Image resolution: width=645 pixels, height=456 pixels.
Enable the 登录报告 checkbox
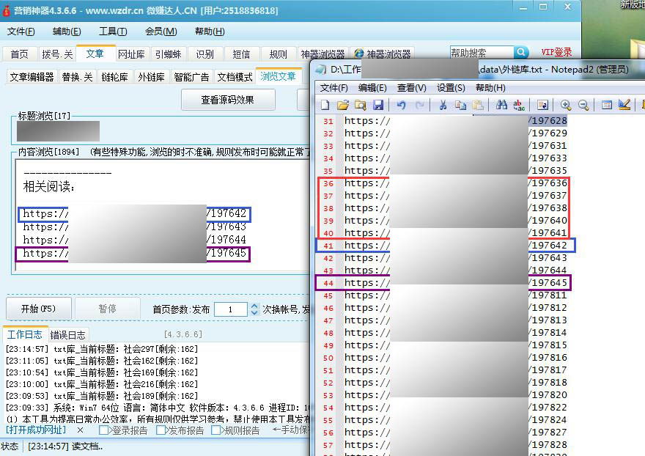104,430
